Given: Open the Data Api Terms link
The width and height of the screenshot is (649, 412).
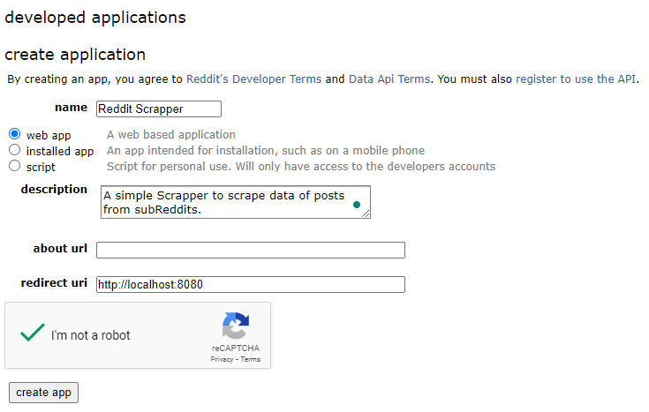Looking at the screenshot, I should pos(389,79).
